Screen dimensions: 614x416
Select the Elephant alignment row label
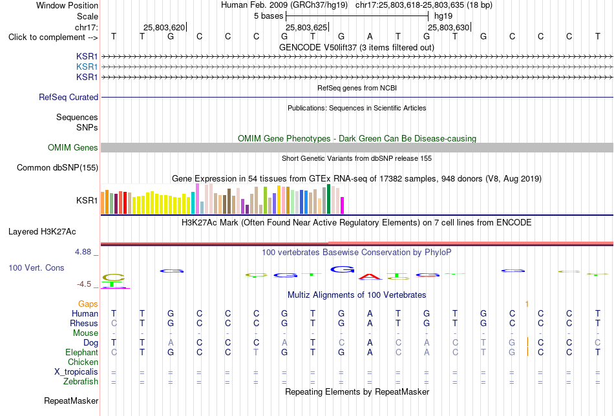coord(82,352)
